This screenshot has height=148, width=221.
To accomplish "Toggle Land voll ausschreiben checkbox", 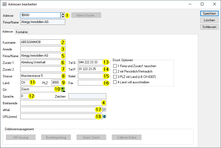I will 115,82.
